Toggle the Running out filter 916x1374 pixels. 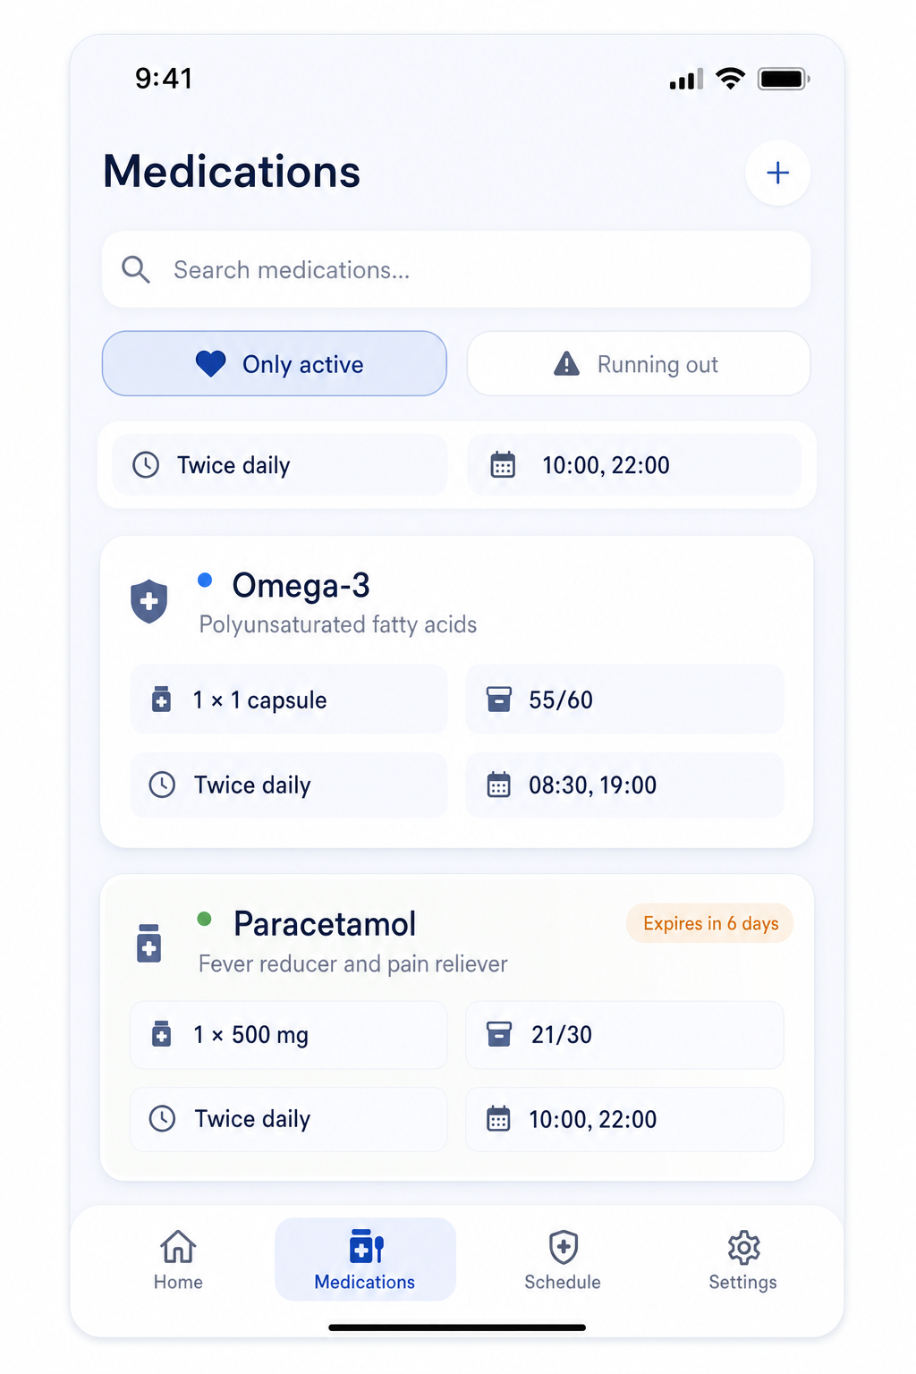(x=639, y=363)
